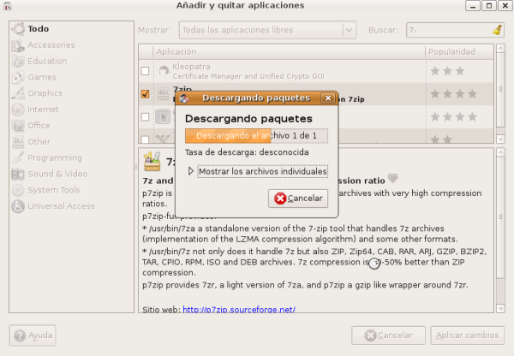514x356 pixels.
Task: Check the Kleopatra application checkbox
Action: (145, 71)
